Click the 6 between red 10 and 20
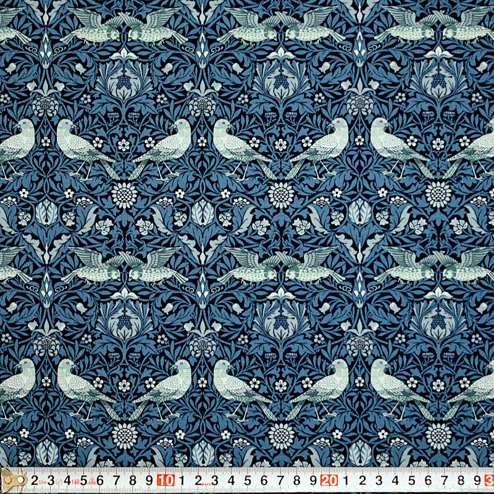 264,480
